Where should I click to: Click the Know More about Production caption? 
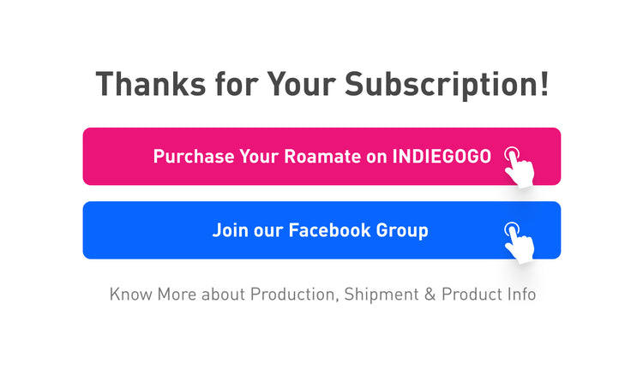(x=322, y=295)
